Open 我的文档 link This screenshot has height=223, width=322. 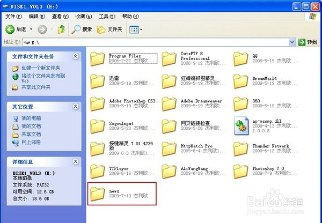pyautogui.click(x=31, y=126)
